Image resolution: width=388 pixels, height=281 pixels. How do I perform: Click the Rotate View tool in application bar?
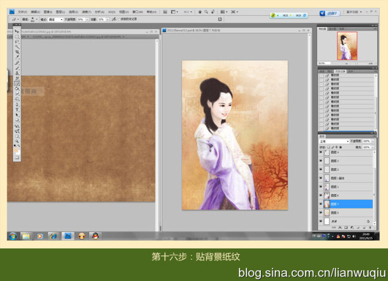pos(213,12)
